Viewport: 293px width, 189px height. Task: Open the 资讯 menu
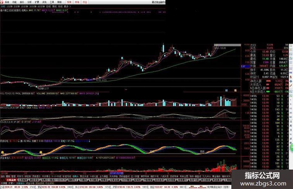point(44,2)
